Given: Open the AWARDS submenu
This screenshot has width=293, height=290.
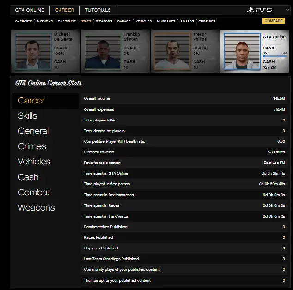Looking at the screenshot, I should (187, 21).
